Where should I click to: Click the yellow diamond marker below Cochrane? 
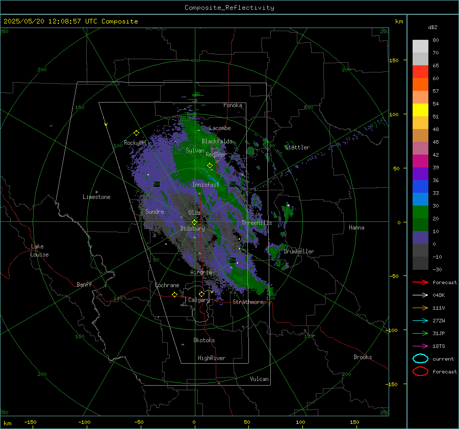[174, 294]
